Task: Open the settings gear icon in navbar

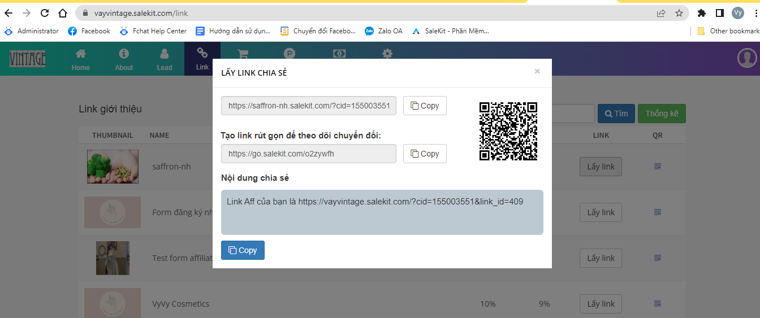Action: click(387, 54)
